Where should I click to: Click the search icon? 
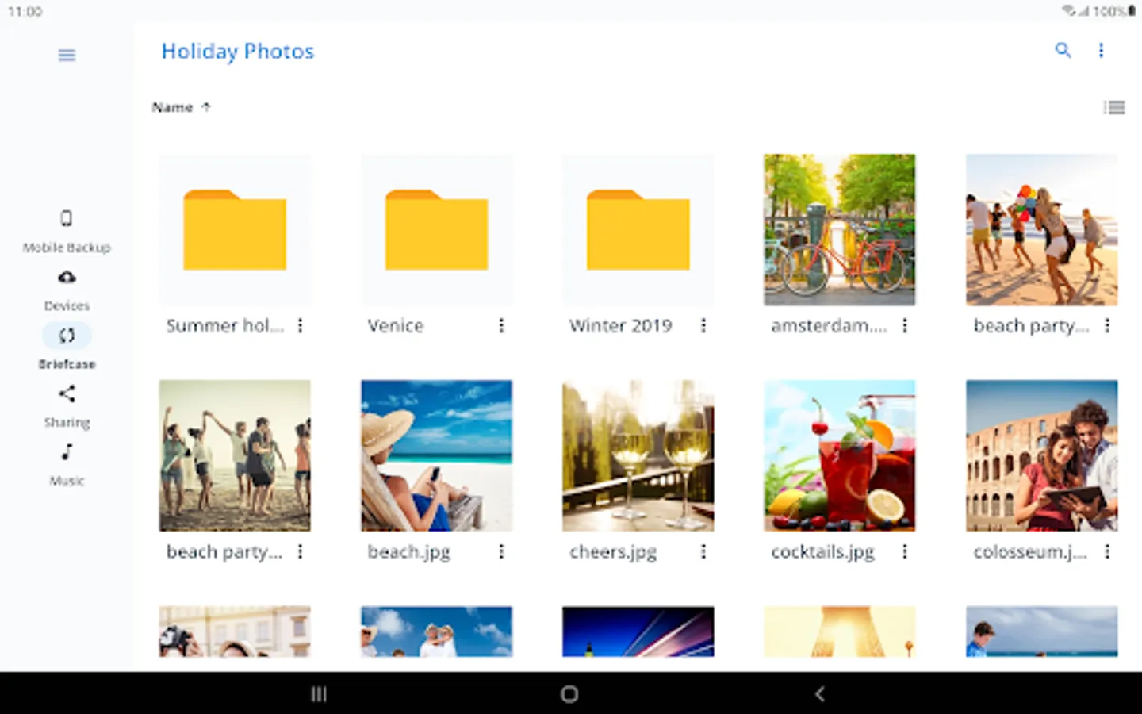(1063, 50)
